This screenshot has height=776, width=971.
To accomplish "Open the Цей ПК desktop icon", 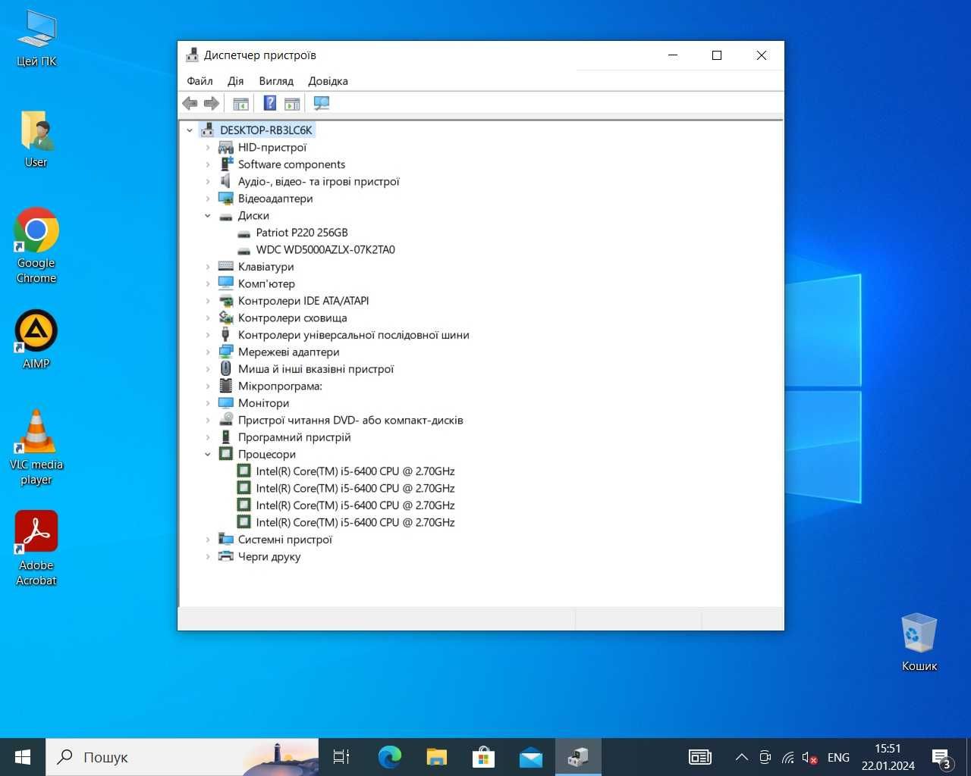I will coord(36,39).
